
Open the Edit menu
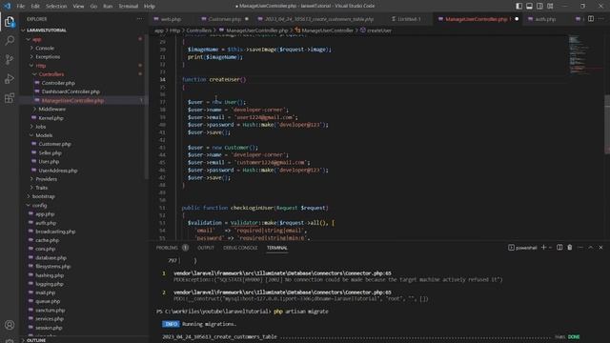[x=35, y=6]
